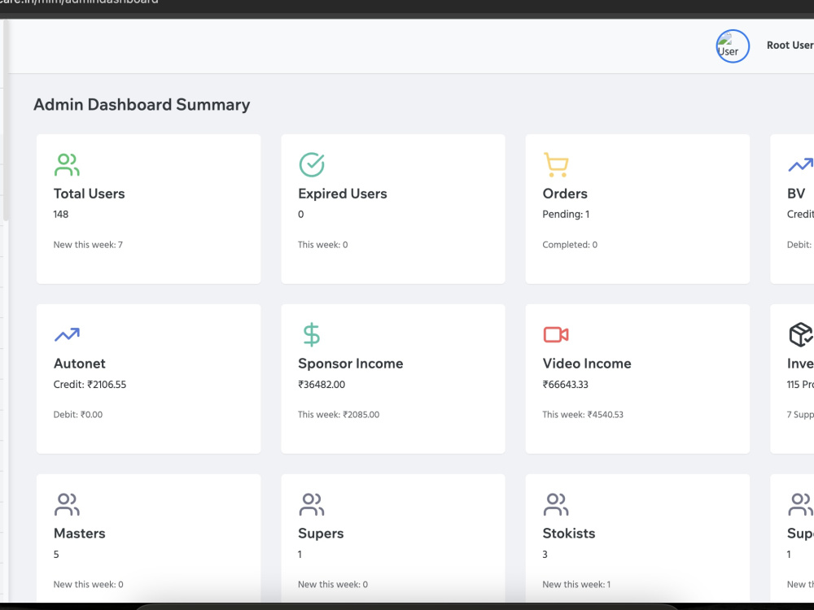Click Video Income 'This week: ₹4540.53'
814x610 pixels.
[583, 415]
